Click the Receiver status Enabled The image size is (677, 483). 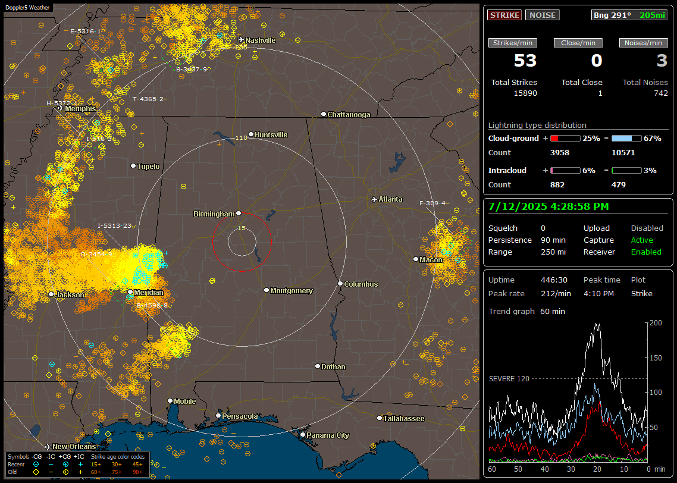(x=646, y=252)
